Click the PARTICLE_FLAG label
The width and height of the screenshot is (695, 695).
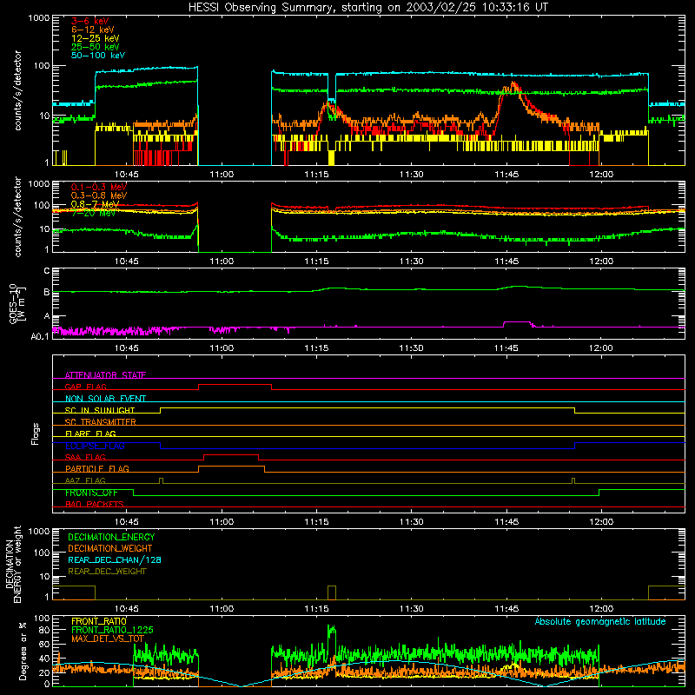(x=97, y=469)
